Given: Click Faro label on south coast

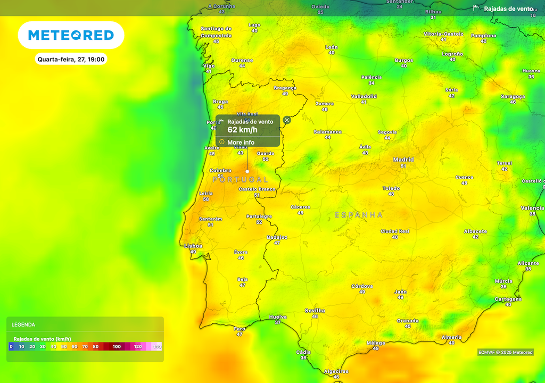Looking at the screenshot, I should coord(240,329).
